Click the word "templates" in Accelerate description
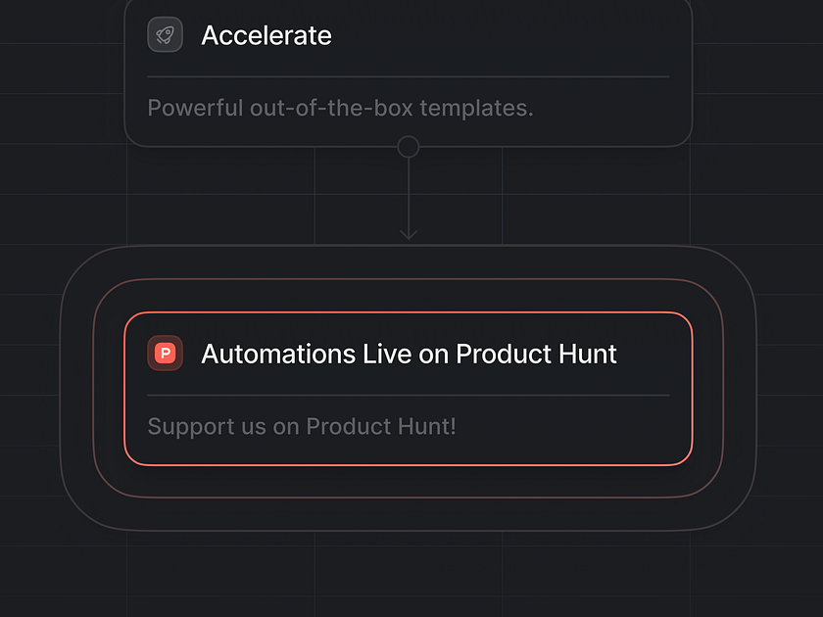823x617 pixels. coord(476,108)
